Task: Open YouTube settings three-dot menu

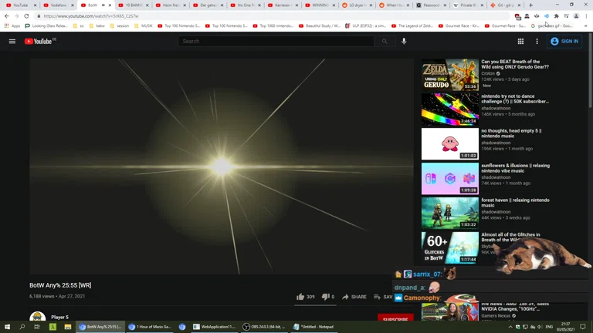Action: point(537,42)
